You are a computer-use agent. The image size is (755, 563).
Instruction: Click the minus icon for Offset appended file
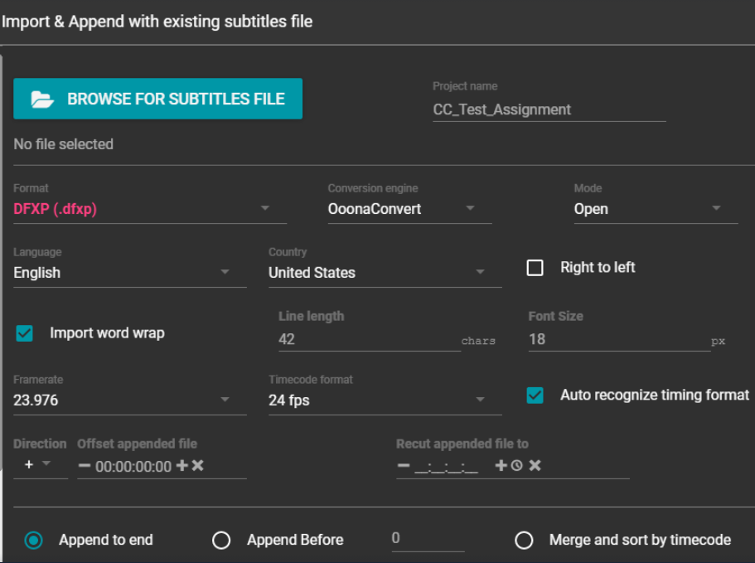[x=85, y=466]
